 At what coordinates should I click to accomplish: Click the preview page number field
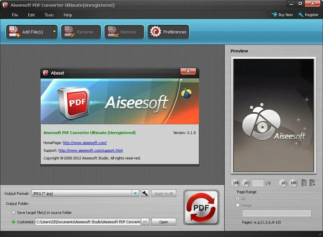coord(258,183)
